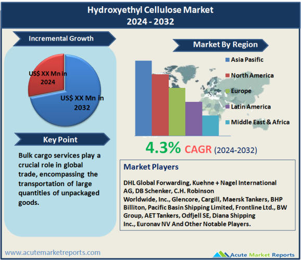Click the red CAGR word

click(198, 149)
